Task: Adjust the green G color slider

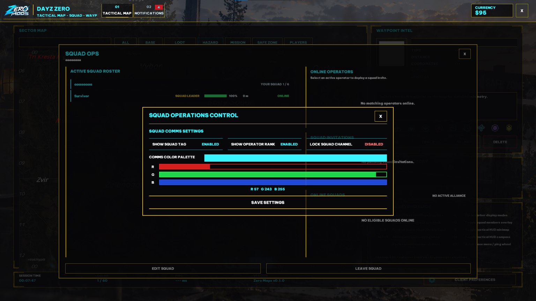Action: [273, 175]
